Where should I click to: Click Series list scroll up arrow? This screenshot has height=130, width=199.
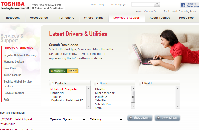tap(133, 89)
